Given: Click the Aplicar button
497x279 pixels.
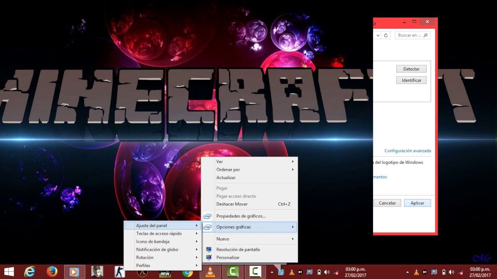Looking at the screenshot, I should pyautogui.click(x=417, y=203).
